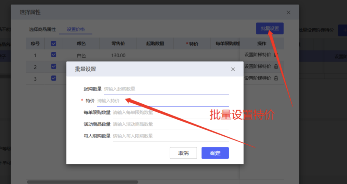
Task: Switch to 选择商品属性 tab
Action: pos(42,29)
